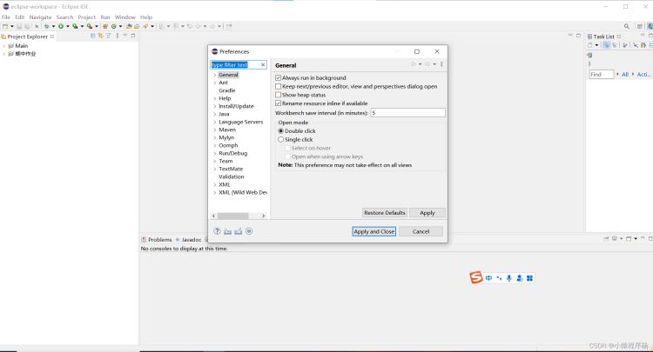Expand the Main project in explorer
Screen dimensions: 653x352
[4, 46]
